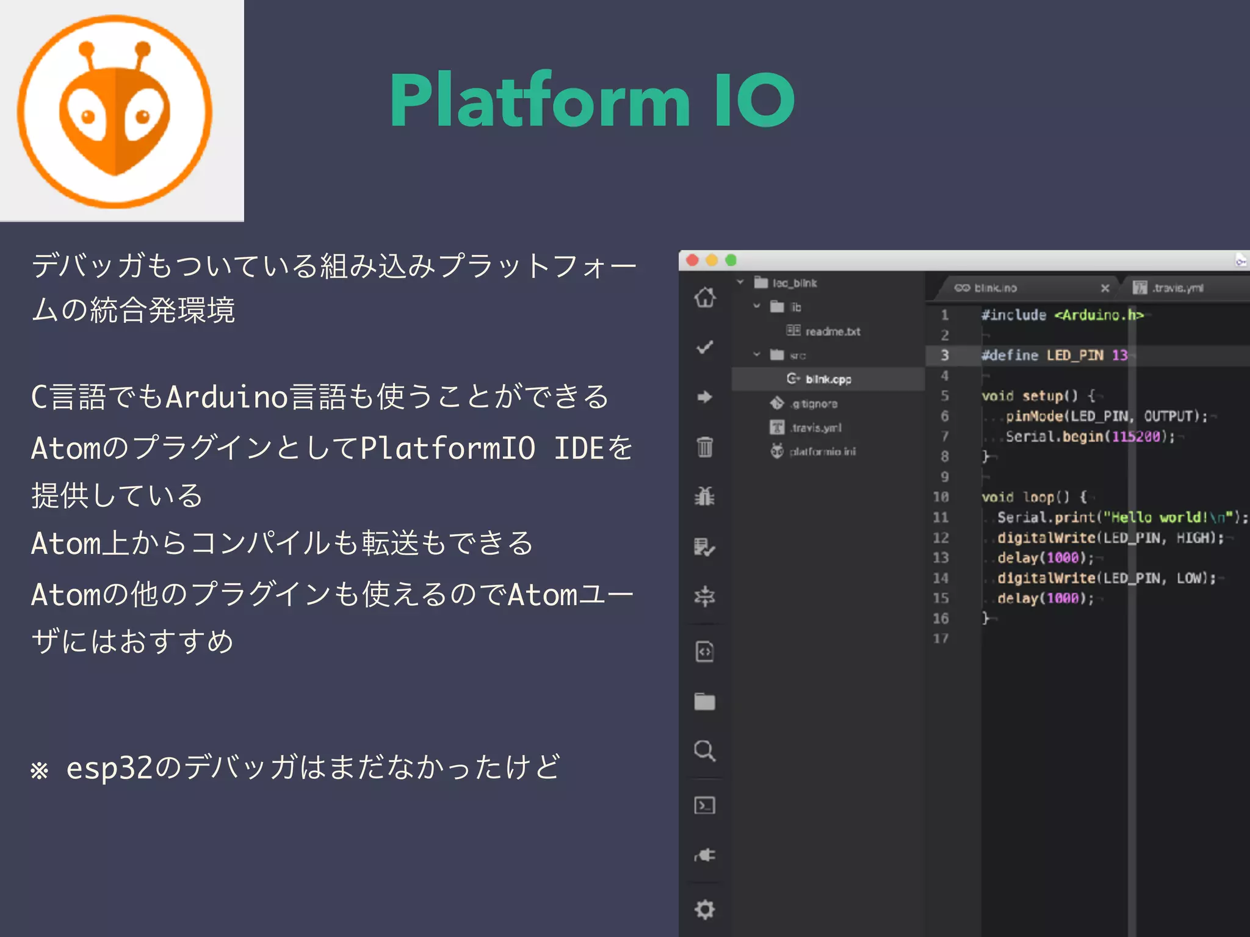Click the red close window button
The height and width of the screenshot is (937, 1250).
pos(693,260)
